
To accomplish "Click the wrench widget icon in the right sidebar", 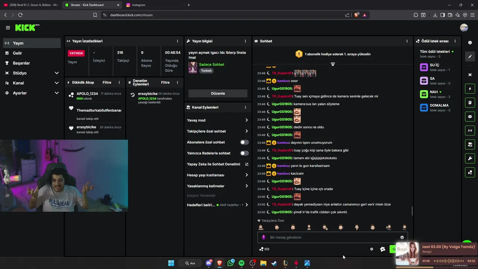I will click(470, 158).
